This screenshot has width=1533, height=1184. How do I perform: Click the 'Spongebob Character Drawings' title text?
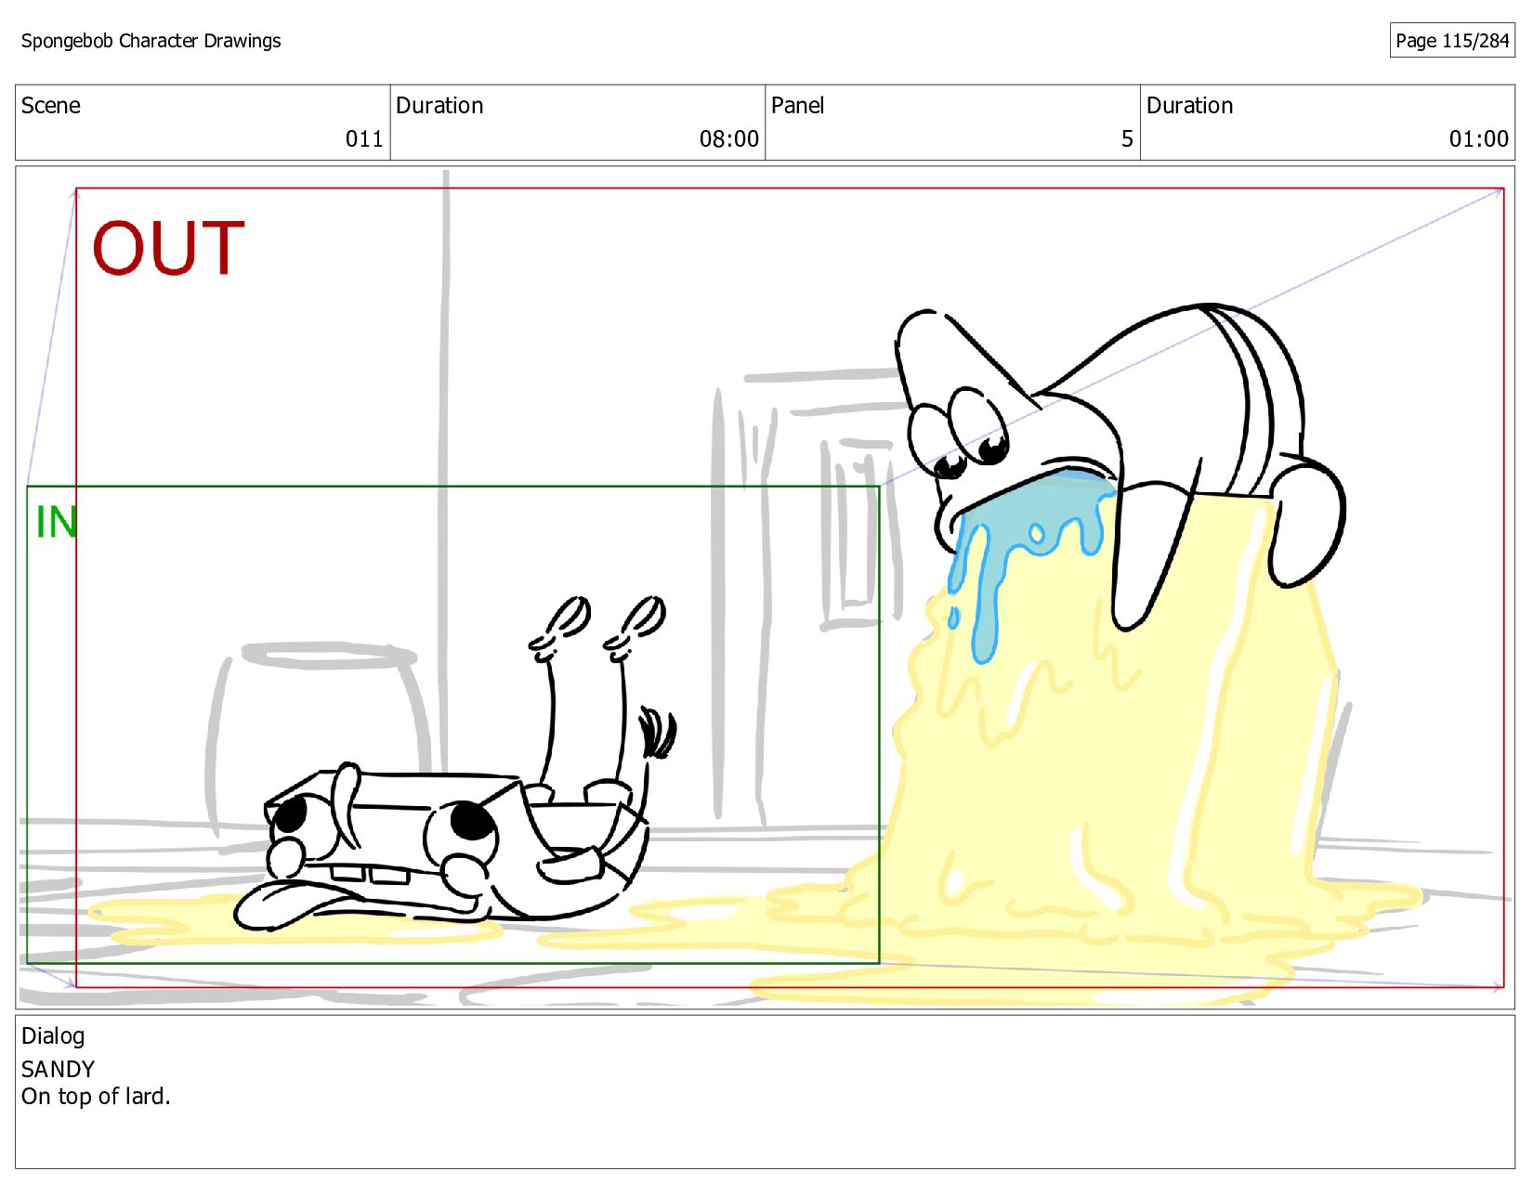151,41
